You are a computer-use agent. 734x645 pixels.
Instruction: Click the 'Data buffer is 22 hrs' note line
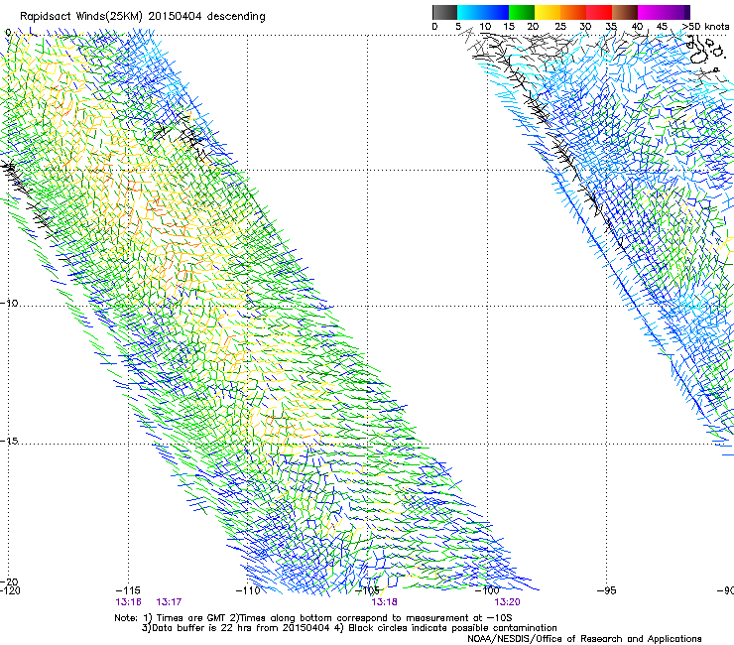(349, 628)
